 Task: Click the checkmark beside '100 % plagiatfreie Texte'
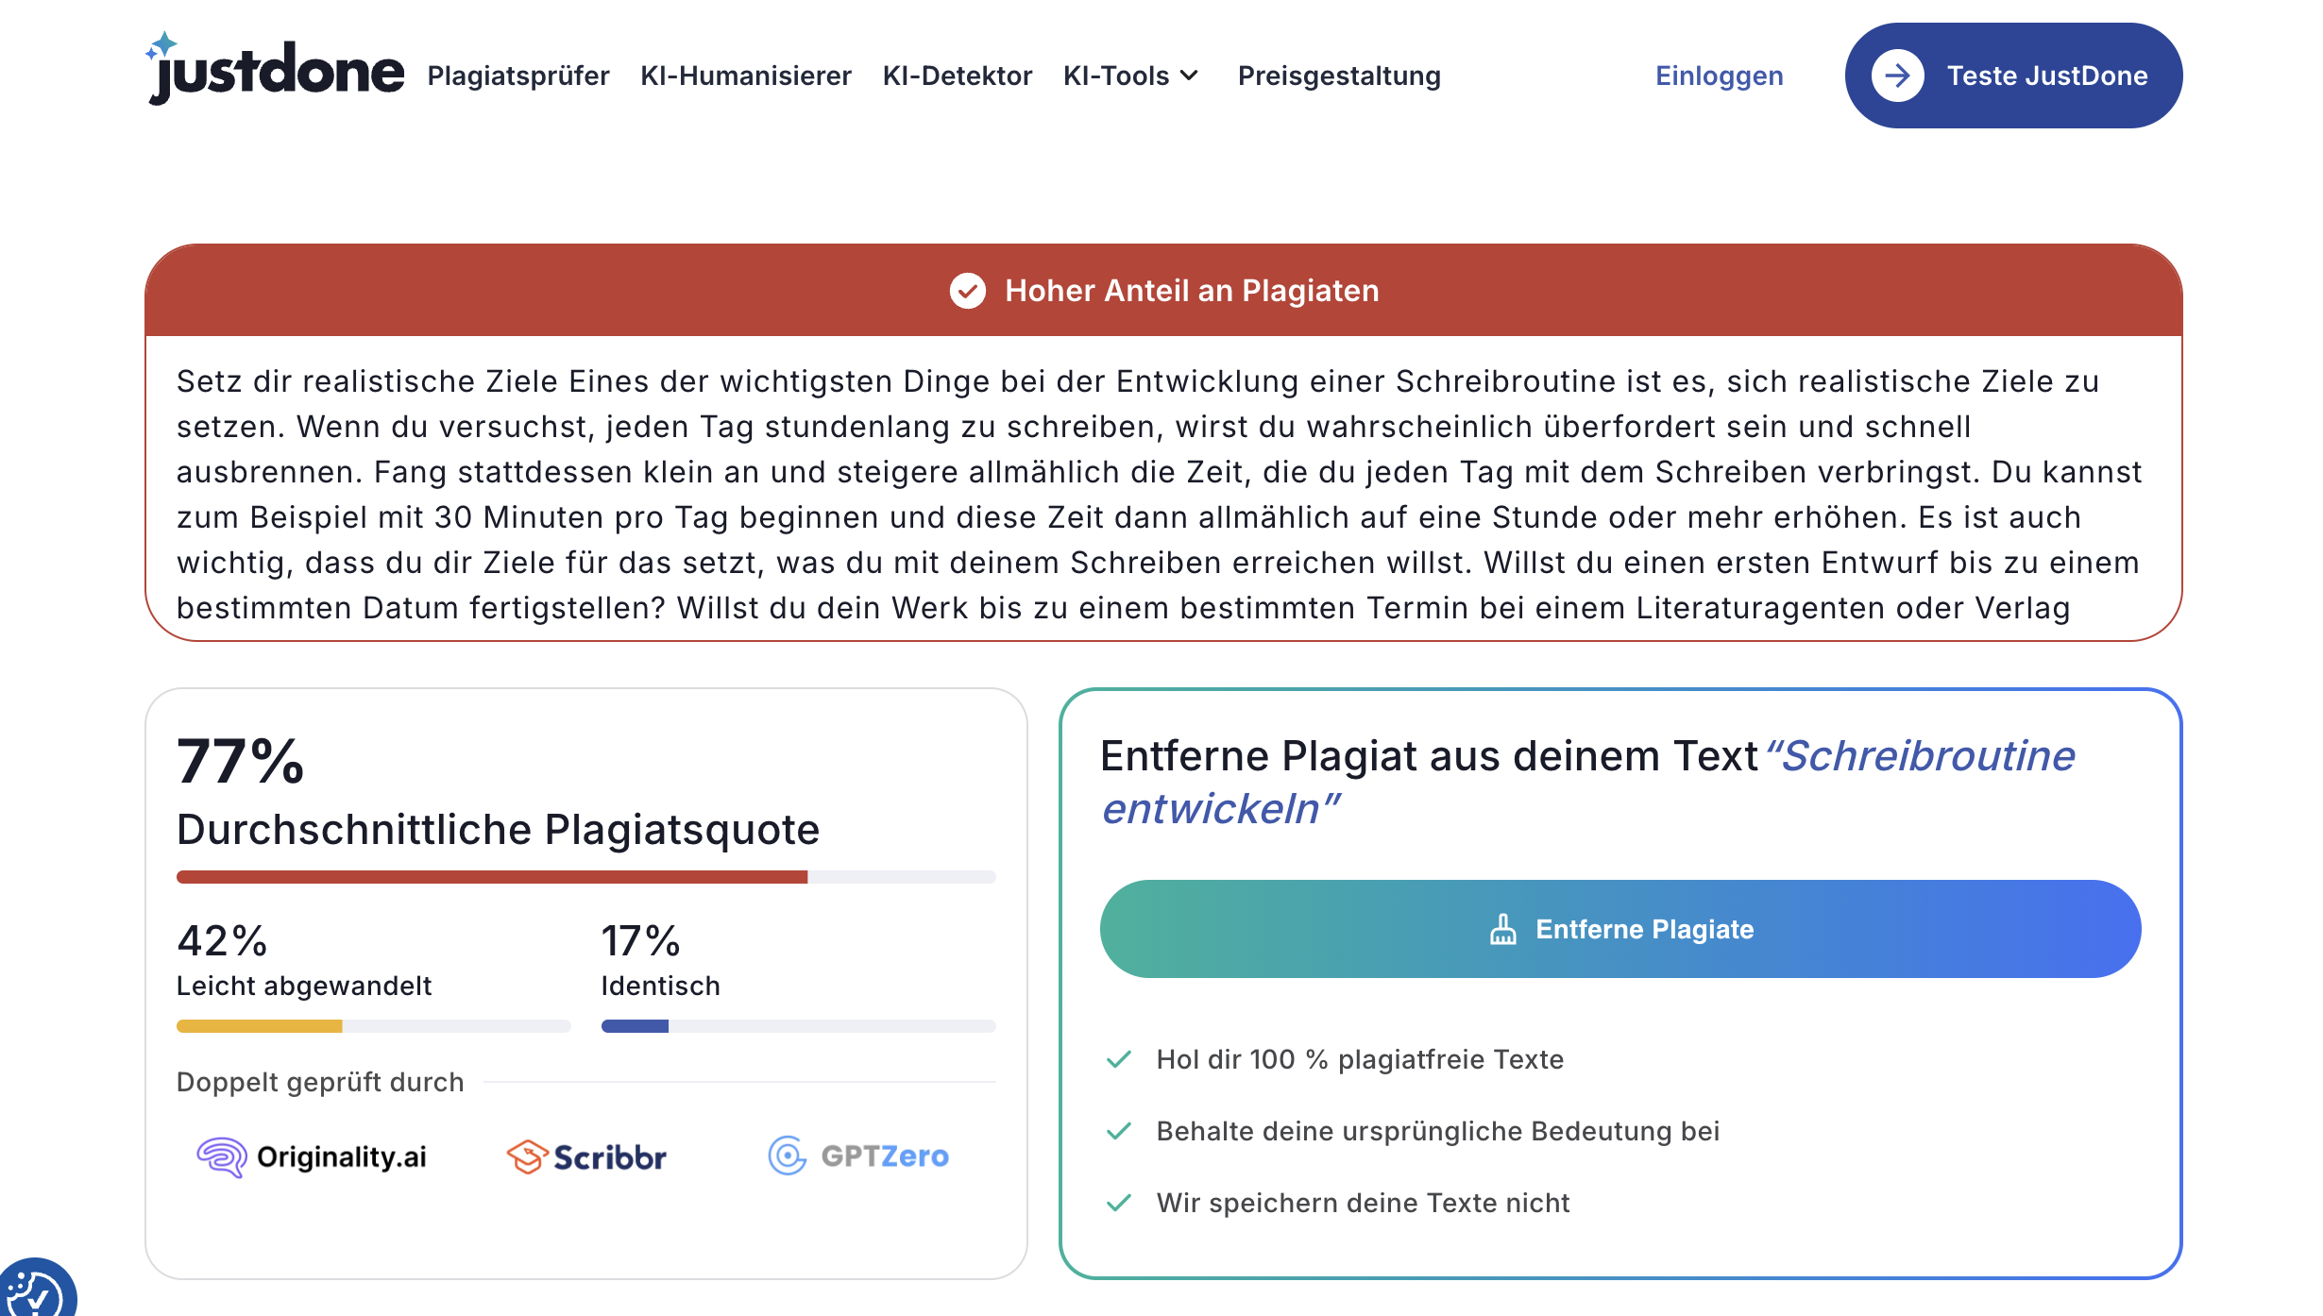(1119, 1059)
